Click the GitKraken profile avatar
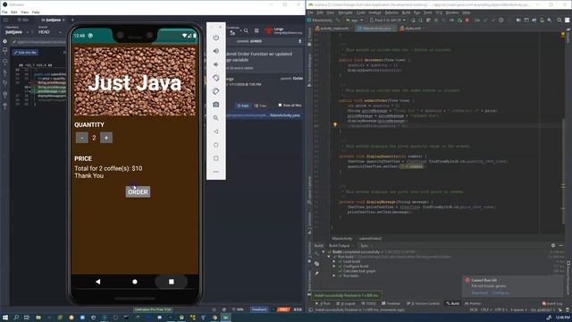 [268, 31]
